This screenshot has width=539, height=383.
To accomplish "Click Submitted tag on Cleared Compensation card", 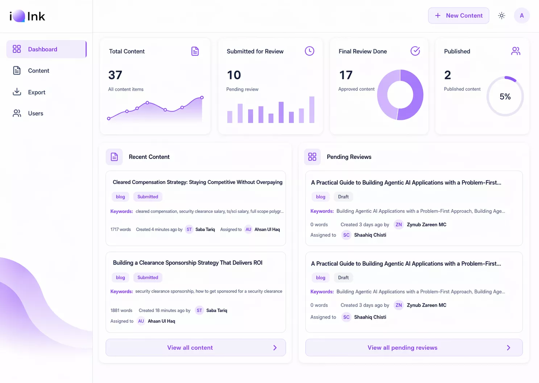I will (x=148, y=197).
